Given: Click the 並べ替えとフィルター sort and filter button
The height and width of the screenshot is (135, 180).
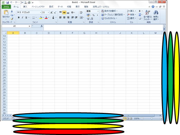Looking at the screenshot, I should tap(148, 15).
